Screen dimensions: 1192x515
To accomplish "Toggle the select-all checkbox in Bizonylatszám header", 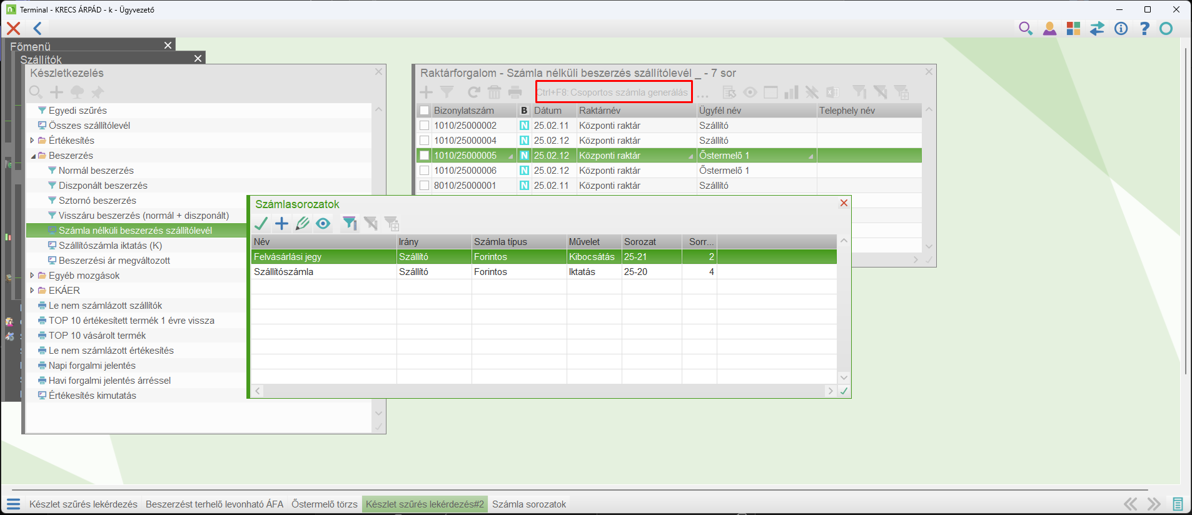I will tap(425, 111).
